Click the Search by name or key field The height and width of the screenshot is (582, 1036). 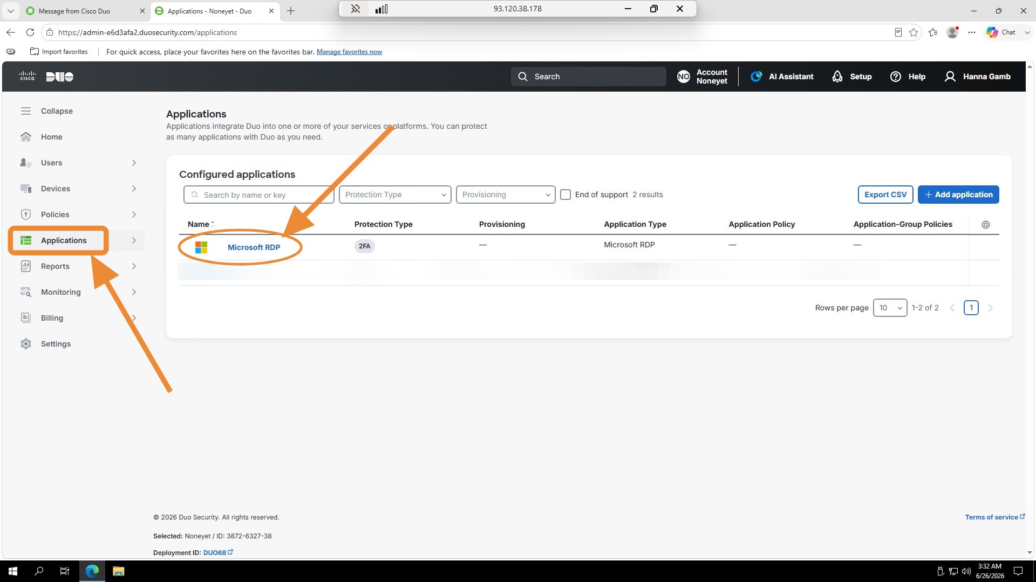[259, 195]
